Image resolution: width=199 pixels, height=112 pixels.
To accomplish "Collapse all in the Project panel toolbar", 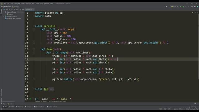I will coord(17,10).
